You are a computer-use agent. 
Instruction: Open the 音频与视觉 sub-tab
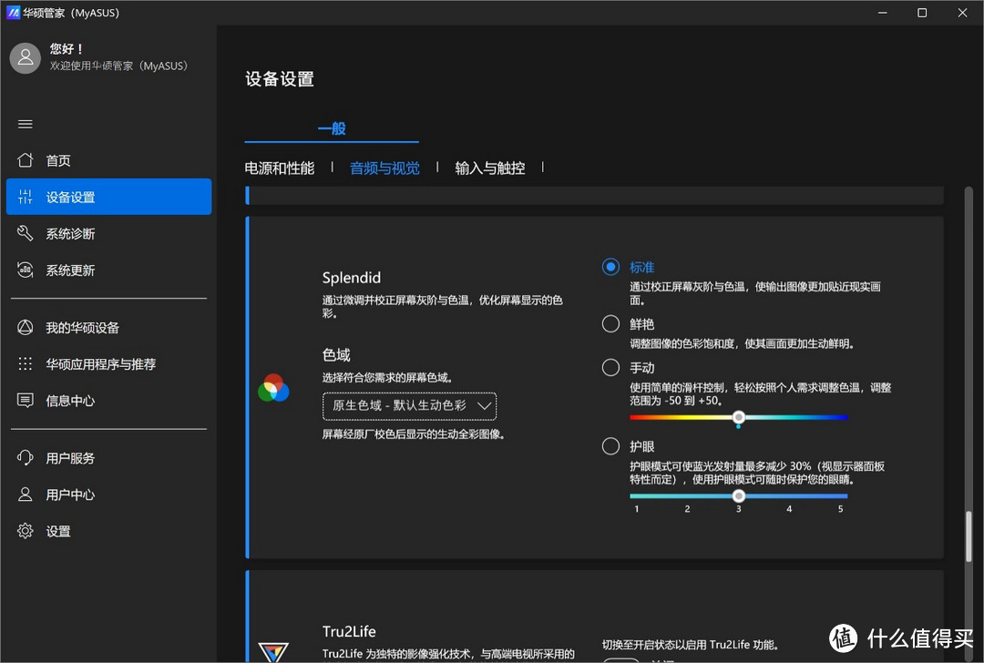(x=384, y=168)
